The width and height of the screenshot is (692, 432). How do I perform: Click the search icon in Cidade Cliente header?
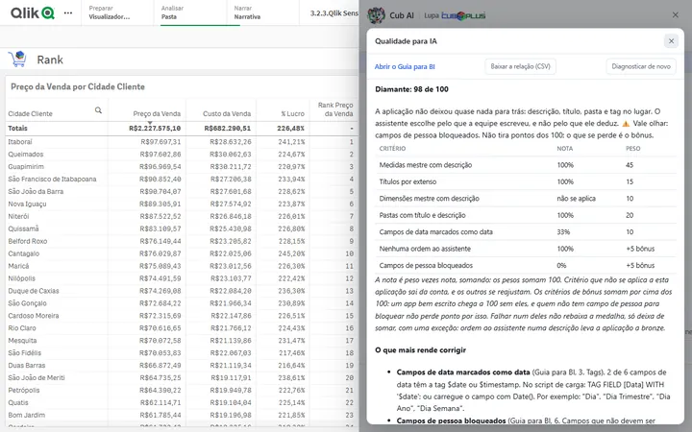click(x=98, y=110)
